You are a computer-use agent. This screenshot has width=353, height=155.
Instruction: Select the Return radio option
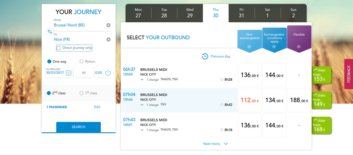point(81,61)
